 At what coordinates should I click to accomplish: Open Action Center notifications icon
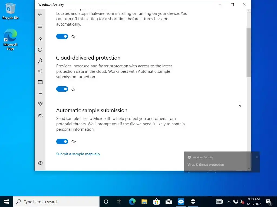point(269,202)
